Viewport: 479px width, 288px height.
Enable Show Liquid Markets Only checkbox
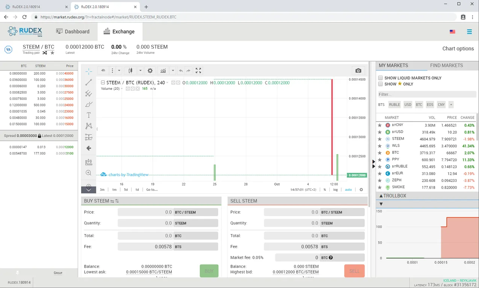(x=380, y=78)
